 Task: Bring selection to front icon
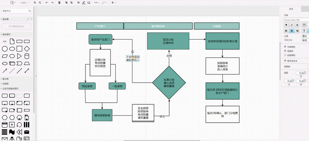point(66,3)
